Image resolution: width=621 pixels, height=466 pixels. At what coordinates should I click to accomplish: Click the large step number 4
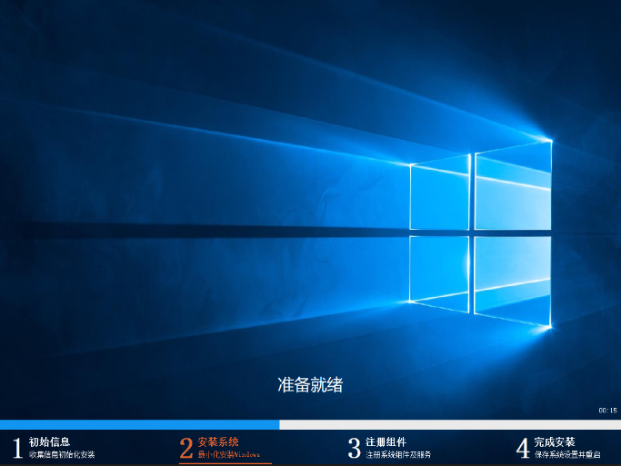tap(523, 448)
